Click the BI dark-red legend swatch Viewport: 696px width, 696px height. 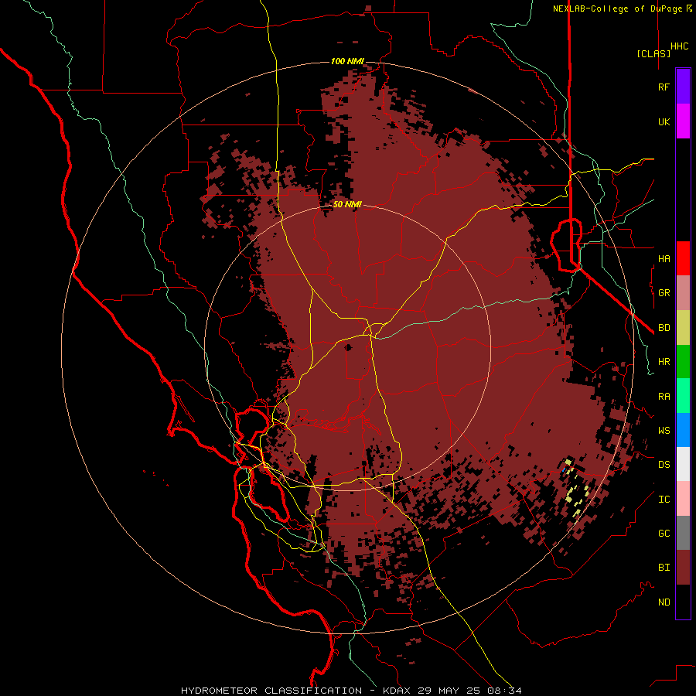tap(683, 568)
